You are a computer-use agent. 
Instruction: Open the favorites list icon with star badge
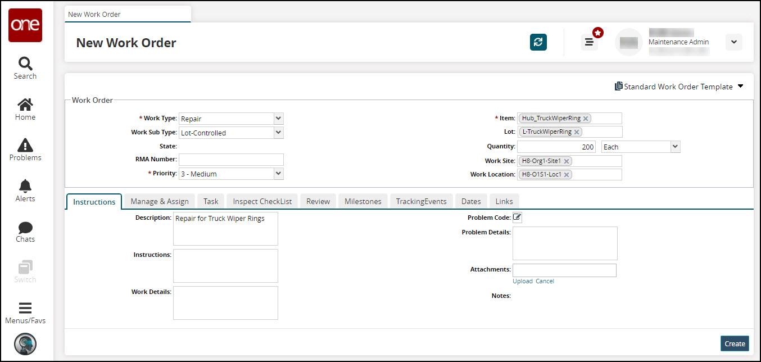point(590,42)
